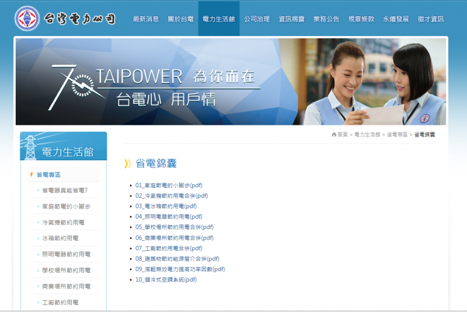Click the 台灣電力公司 calligraphy title

click(79, 19)
